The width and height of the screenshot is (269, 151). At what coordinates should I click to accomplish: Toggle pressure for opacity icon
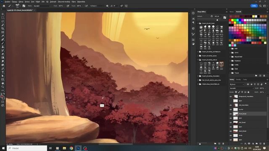click(x=68, y=6)
